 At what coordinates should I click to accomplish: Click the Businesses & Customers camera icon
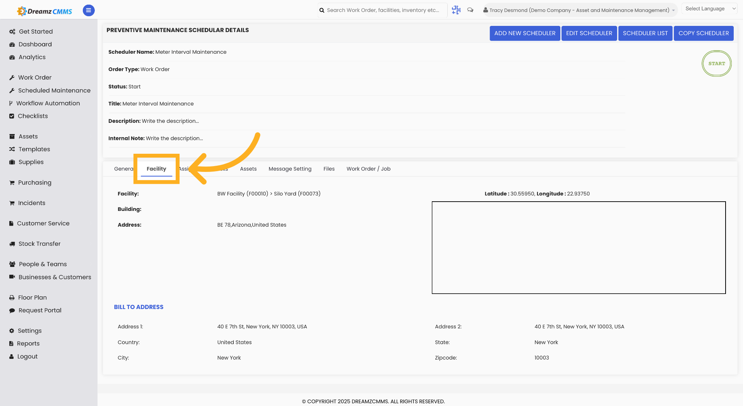12,277
